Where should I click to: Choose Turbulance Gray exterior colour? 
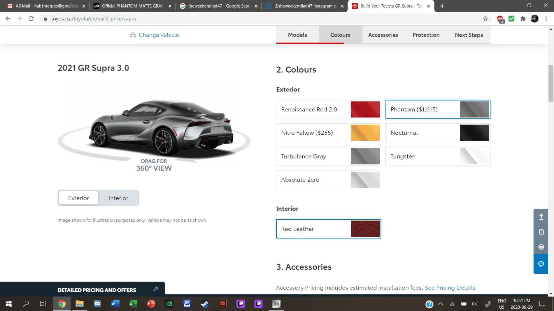click(x=329, y=156)
